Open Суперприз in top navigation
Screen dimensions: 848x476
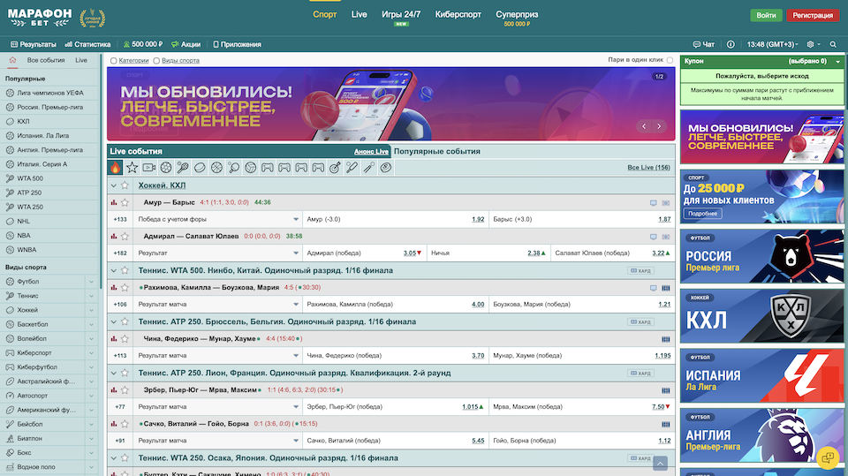click(517, 15)
